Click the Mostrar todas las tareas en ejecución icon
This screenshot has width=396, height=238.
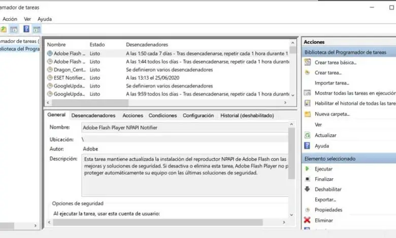pyautogui.click(x=307, y=93)
